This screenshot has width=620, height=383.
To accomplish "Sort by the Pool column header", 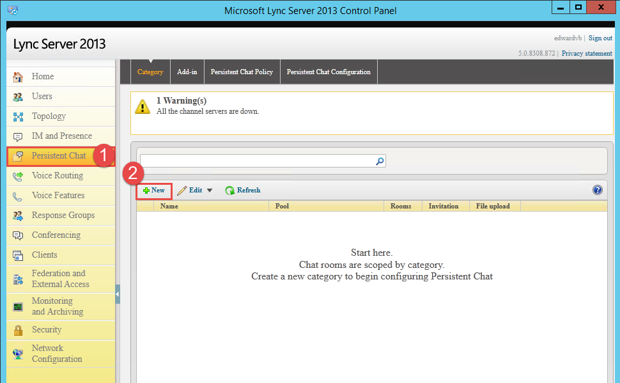I will 326,206.
